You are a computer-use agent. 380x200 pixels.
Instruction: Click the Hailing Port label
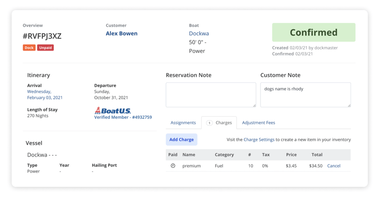[x=104, y=165]
